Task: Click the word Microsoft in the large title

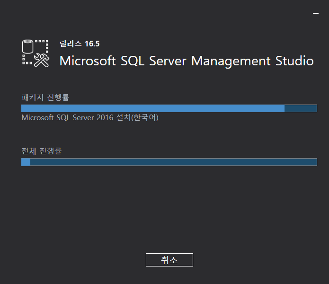Action: click(88, 61)
